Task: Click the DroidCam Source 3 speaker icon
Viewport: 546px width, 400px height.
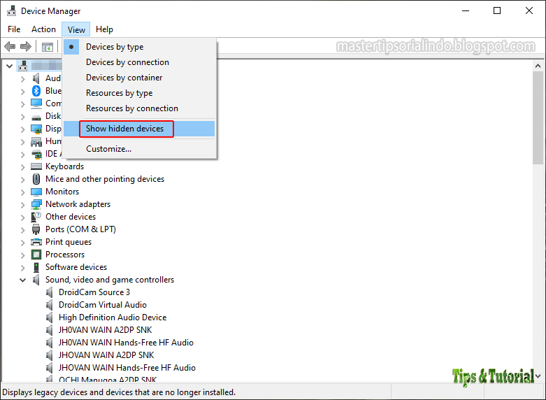Action: click(x=50, y=292)
